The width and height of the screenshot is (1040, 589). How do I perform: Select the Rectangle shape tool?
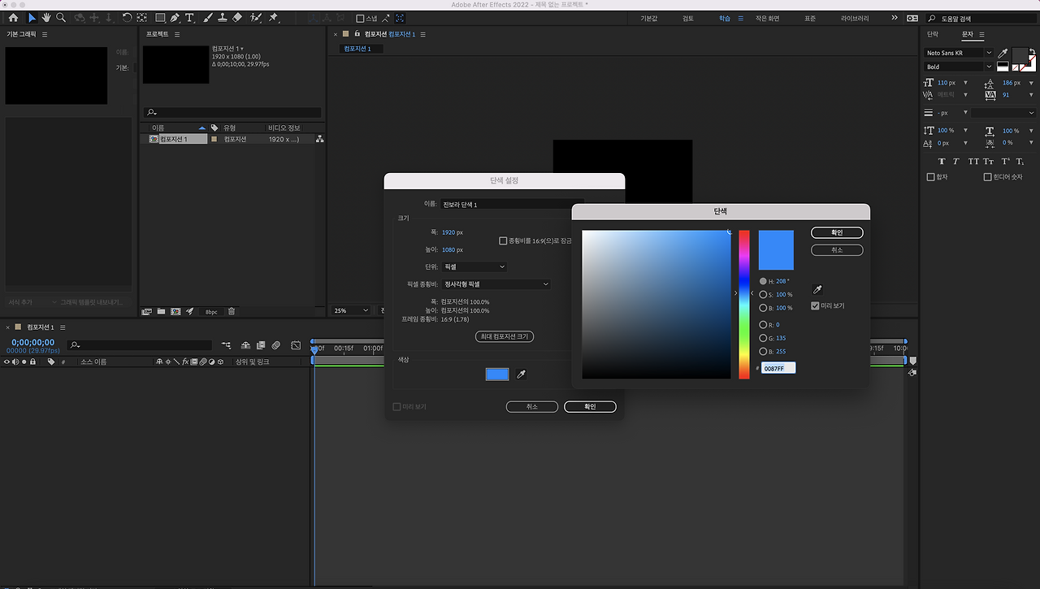(x=160, y=17)
